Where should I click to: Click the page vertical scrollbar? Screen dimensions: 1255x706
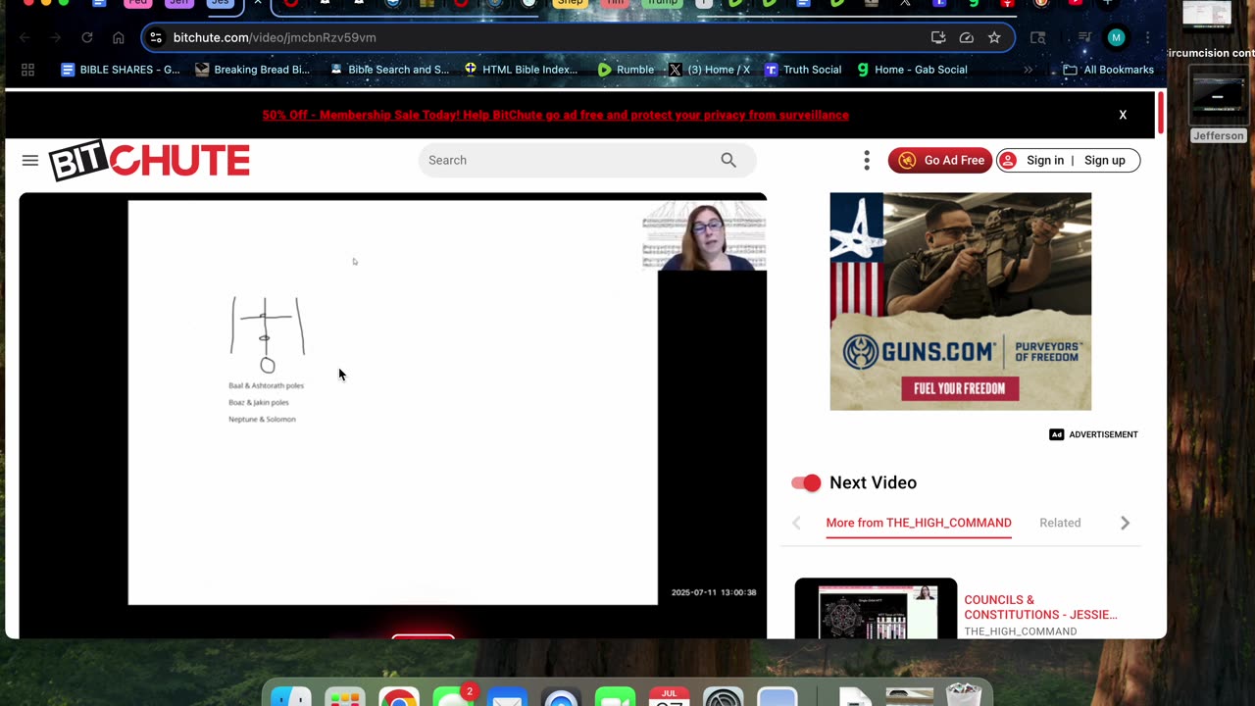(1162, 114)
